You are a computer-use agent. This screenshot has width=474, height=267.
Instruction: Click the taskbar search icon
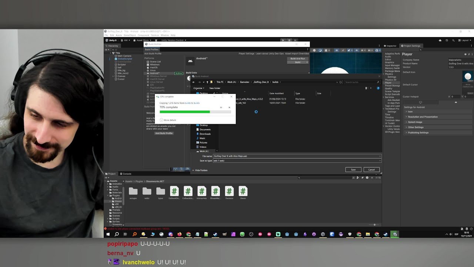coord(117,234)
